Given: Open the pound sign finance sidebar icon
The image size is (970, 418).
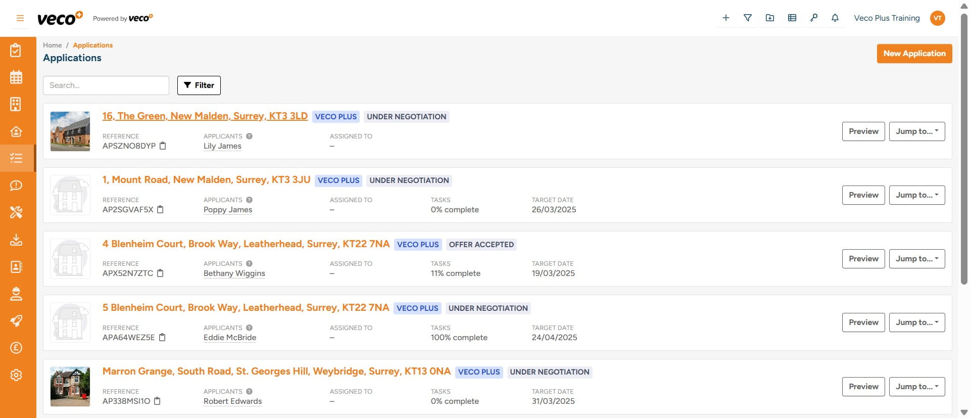Looking at the screenshot, I should [16, 348].
